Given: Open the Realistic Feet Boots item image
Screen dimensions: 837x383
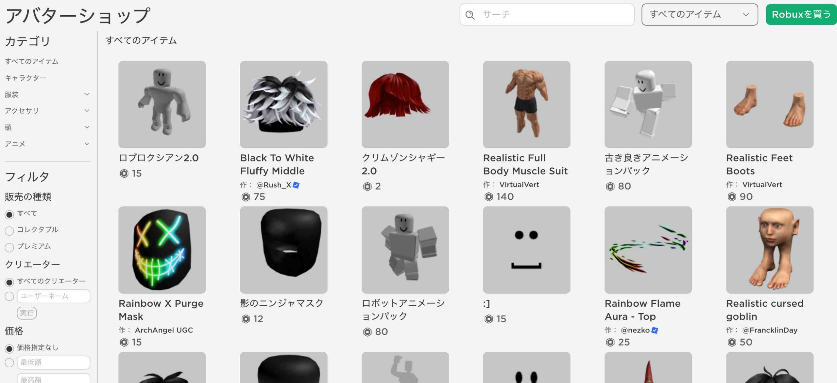Looking at the screenshot, I should tap(769, 104).
